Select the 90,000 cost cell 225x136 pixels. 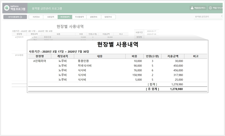tap(138, 66)
